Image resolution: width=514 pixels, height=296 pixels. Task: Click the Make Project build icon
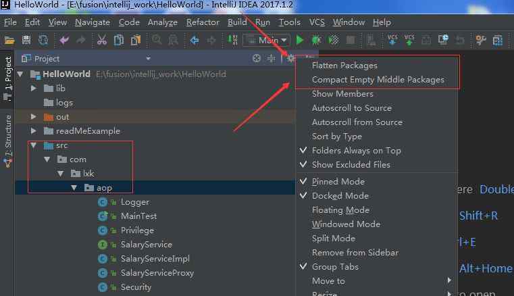tap(232, 40)
